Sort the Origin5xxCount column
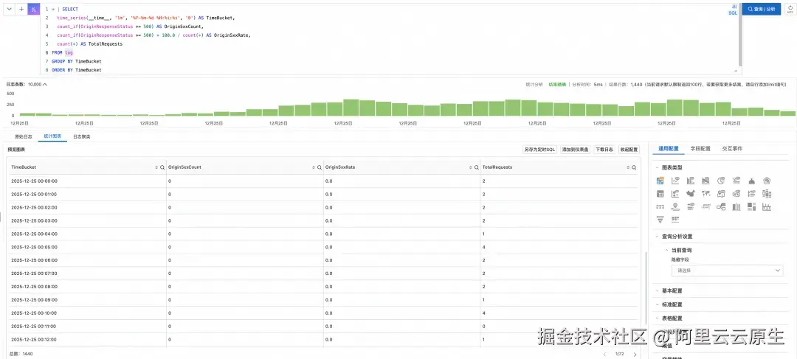The image size is (797, 359). click(314, 167)
